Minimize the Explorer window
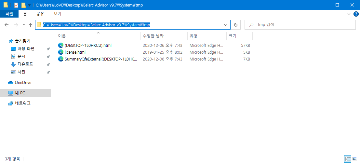The image size is (360, 163). (322, 5)
